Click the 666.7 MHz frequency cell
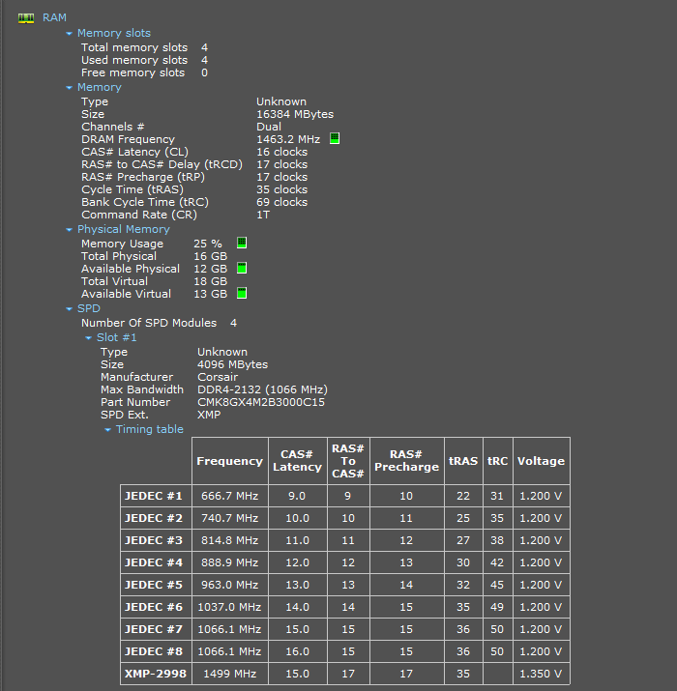Screen dimensions: 677x691 coord(230,496)
